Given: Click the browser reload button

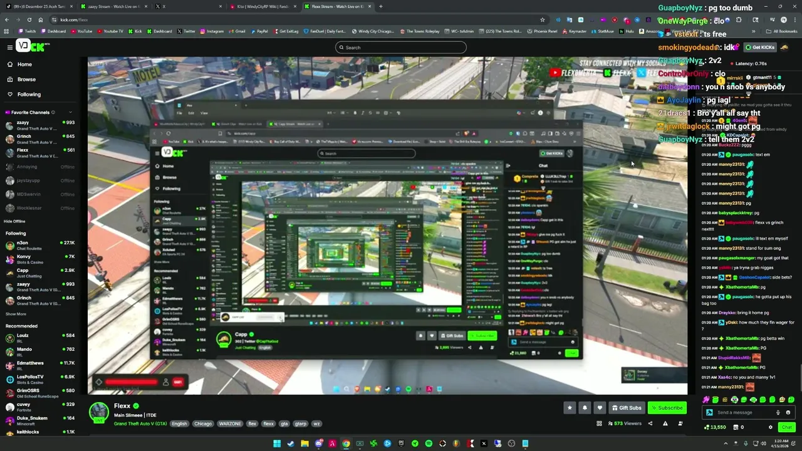Looking at the screenshot, I should [29, 19].
